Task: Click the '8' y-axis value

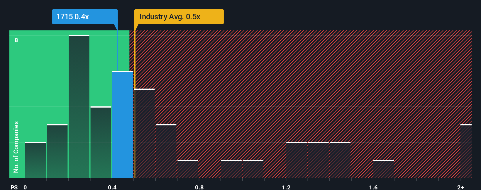Action: pos(16,40)
